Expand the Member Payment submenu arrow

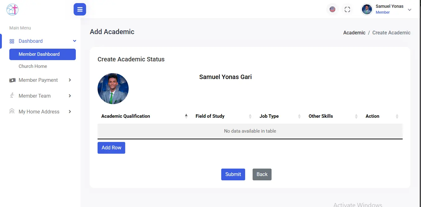click(70, 80)
